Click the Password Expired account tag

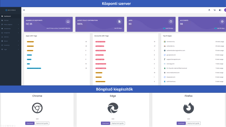pos(100,60)
